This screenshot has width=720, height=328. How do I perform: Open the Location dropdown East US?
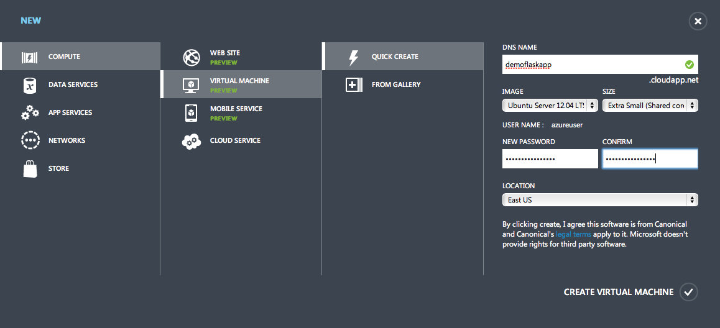(x=600, y=200)
